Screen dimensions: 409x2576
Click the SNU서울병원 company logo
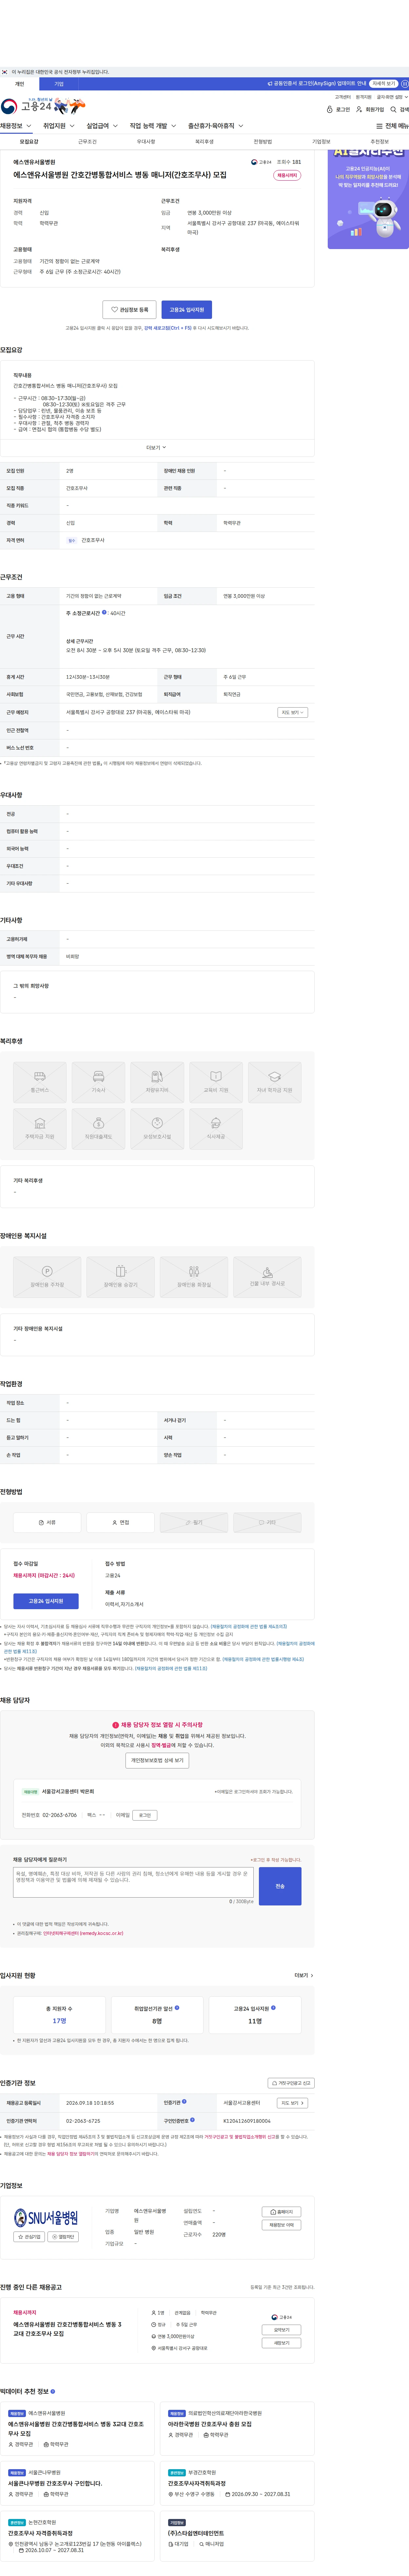[x=46, y=2218]
